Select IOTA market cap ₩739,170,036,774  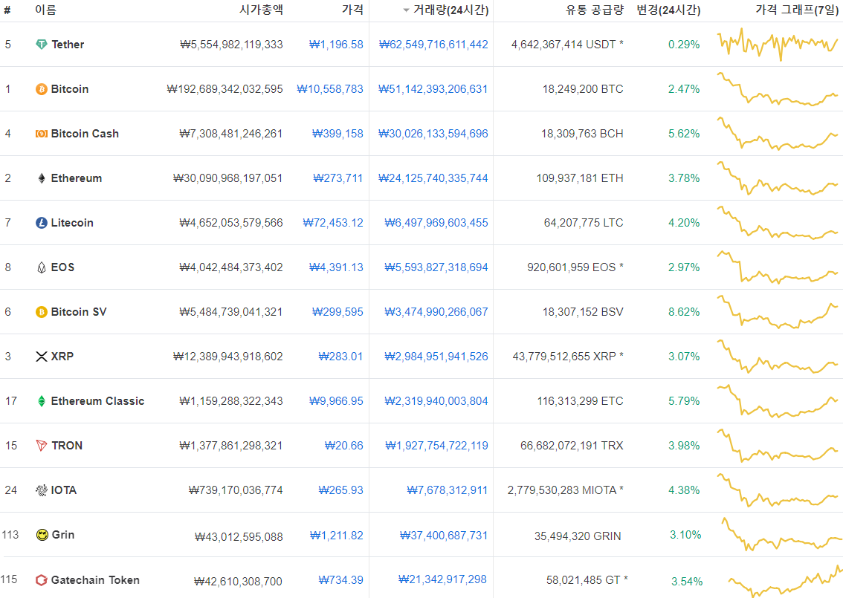click(236, 490)
